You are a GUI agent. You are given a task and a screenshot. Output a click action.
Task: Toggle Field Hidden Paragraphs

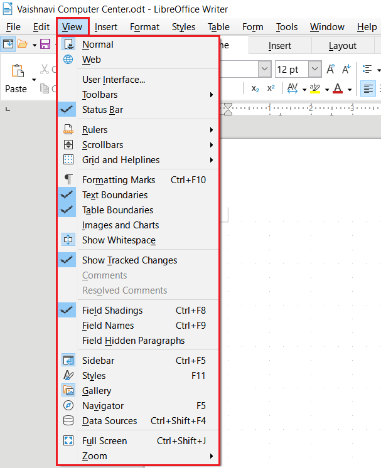138,340
